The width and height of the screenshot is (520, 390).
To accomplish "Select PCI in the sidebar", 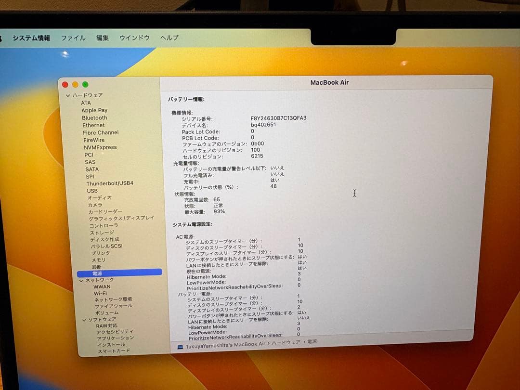I will [x=89, y=155].
